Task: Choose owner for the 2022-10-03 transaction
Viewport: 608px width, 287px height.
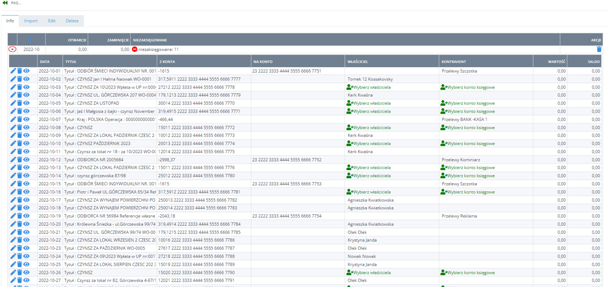Action: [369, 87]
